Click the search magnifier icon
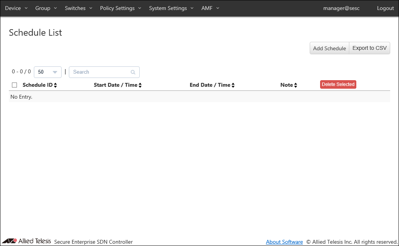 (133, 72)
